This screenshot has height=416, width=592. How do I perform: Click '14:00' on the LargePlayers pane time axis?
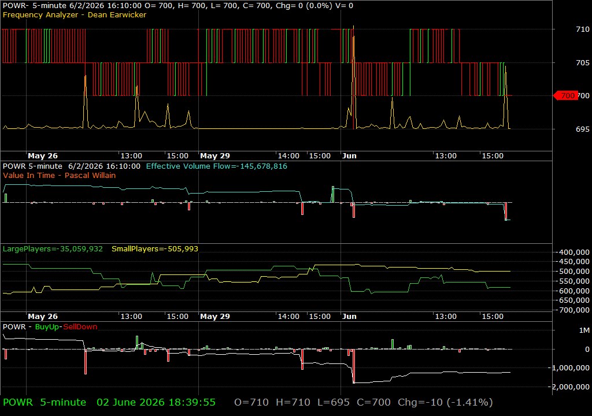pyautogui.click(x=288, y=317)
